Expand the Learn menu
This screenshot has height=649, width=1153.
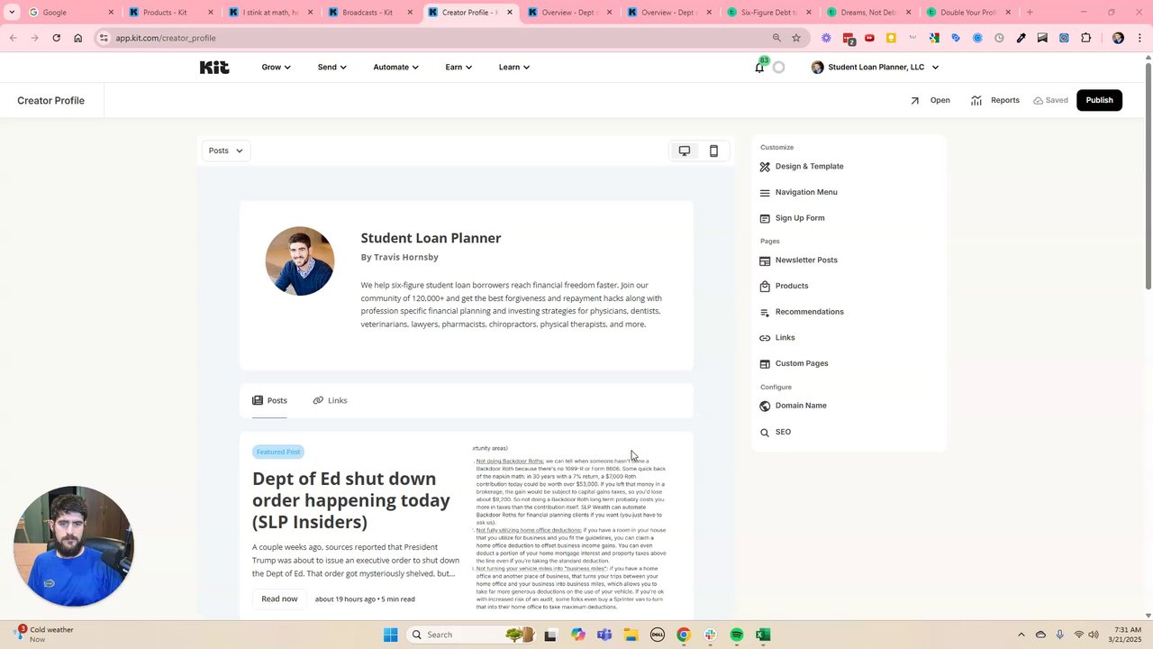click(x=514, y=67)
